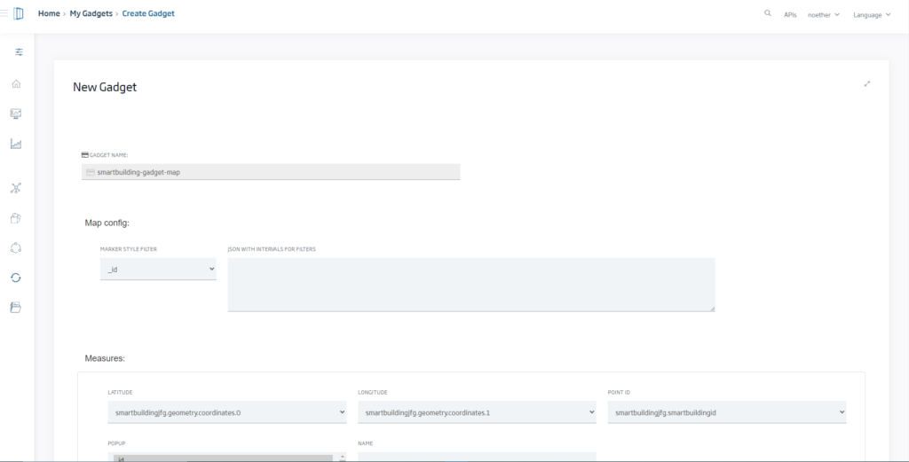Viewport: 909px width, 462px height.
Task: Open the Language dropdown
Action: pyautogui.click(x=872, y=15)
